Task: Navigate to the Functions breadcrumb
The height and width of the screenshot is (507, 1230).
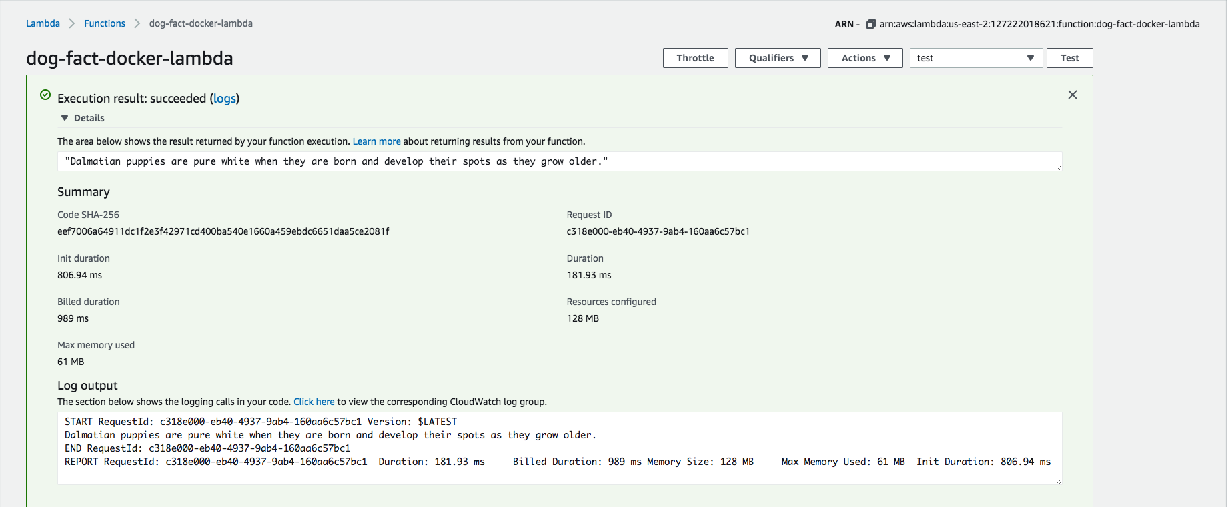Action: (x=105, y=23)
